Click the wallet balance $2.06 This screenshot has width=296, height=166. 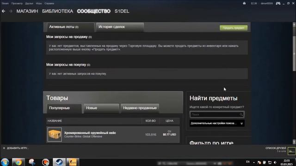pos(254,3)
